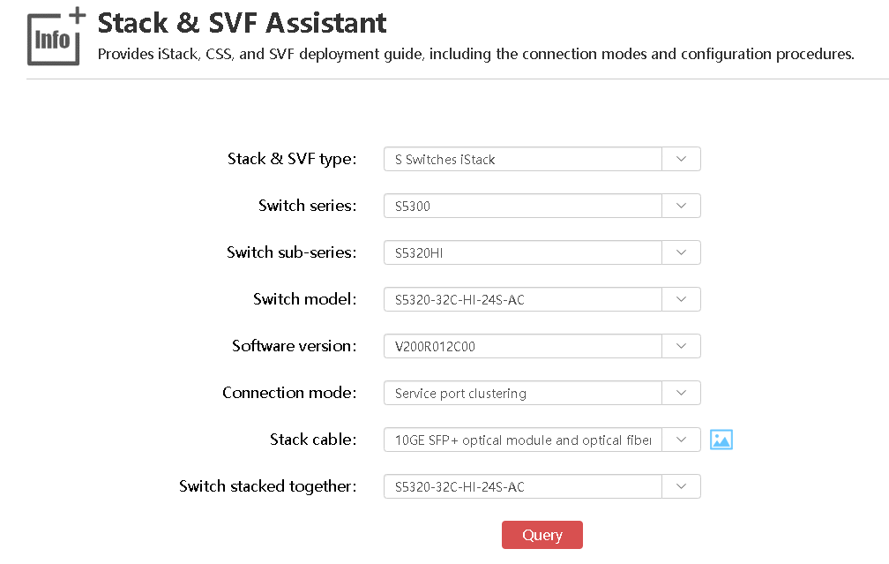The image size is (889, 564).
Task: Click the 'Stack & SVF type:' label
Action: [x=292, y=159]
